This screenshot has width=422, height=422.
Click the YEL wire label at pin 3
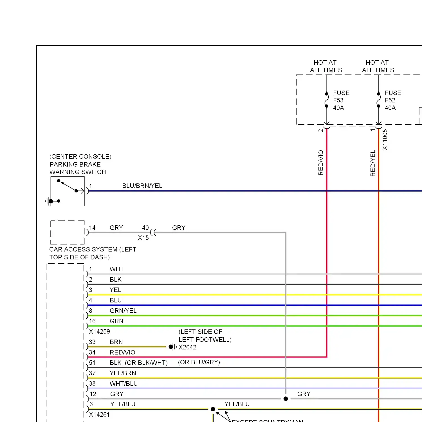(x=115, y=290)
